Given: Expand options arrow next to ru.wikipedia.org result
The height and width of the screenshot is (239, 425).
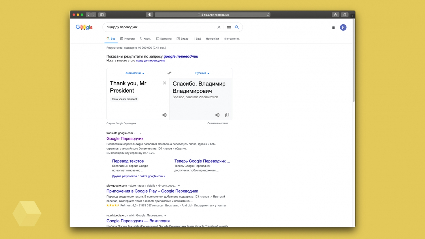Looking at the screenshot, I should (165, 215).
